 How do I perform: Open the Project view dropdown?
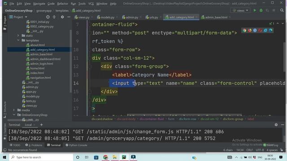coord(18,17)
